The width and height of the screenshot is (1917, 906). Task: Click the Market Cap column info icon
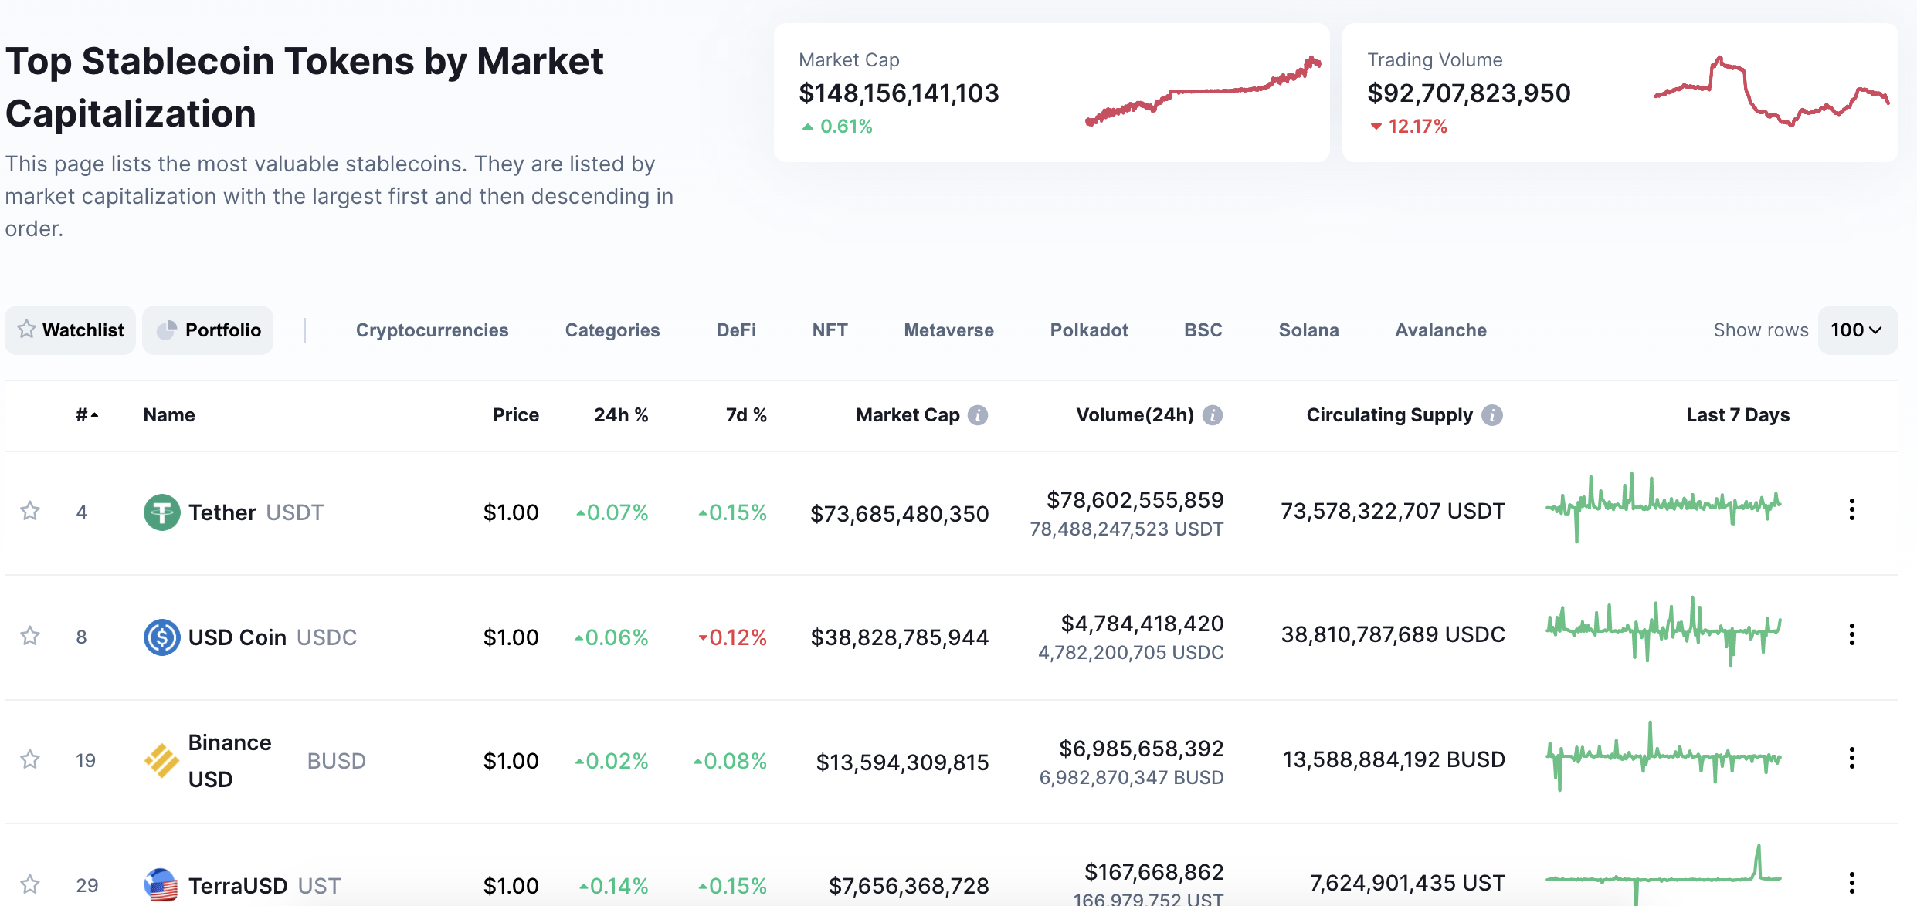point(978,415)
